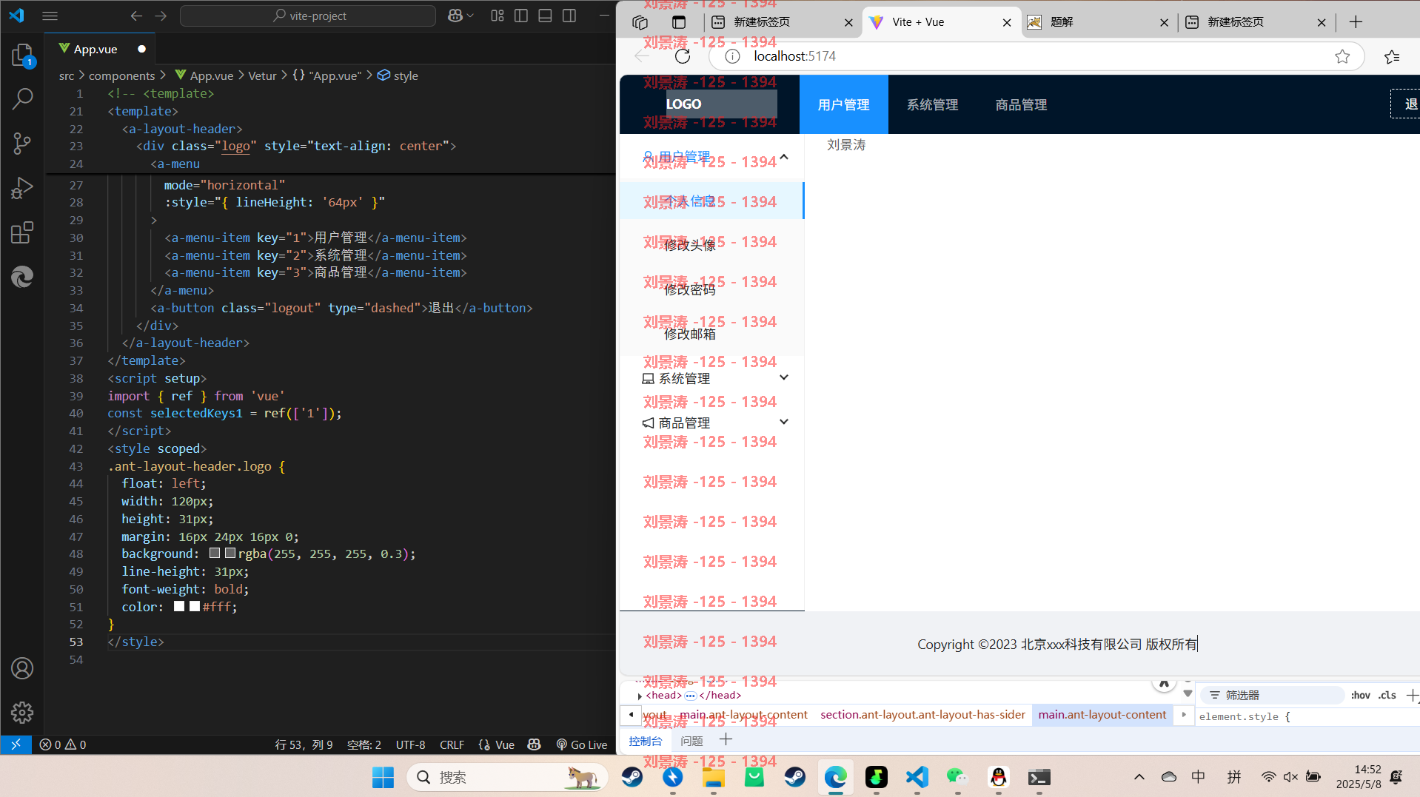Select the App.vue editor tab
The image size is (1420, 797).
coord(96,49)
